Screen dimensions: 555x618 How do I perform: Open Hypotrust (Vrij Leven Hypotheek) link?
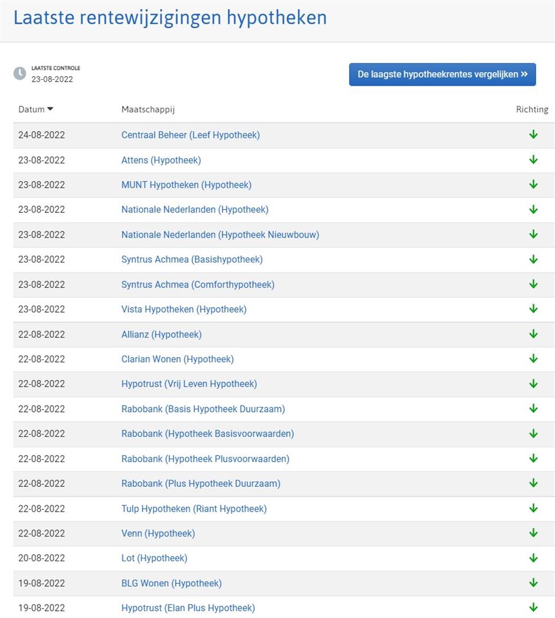point(189,384)
